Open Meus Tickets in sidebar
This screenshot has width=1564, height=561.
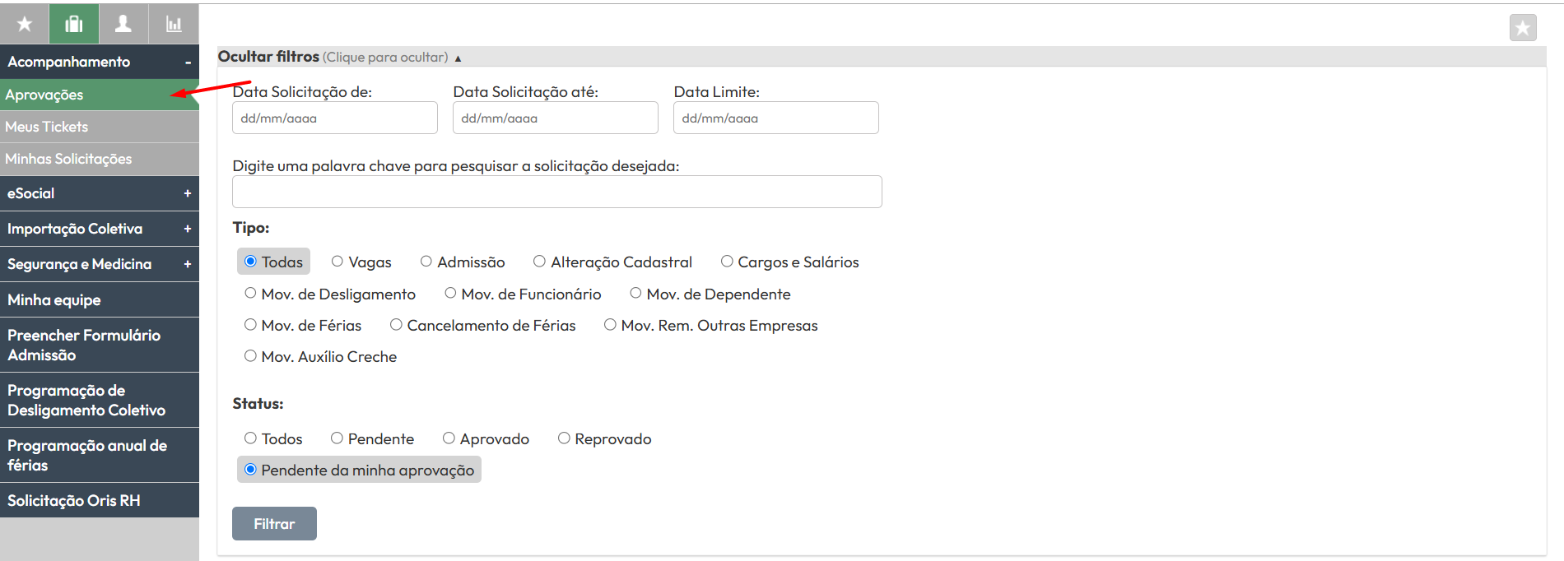(x=100, y=127)
